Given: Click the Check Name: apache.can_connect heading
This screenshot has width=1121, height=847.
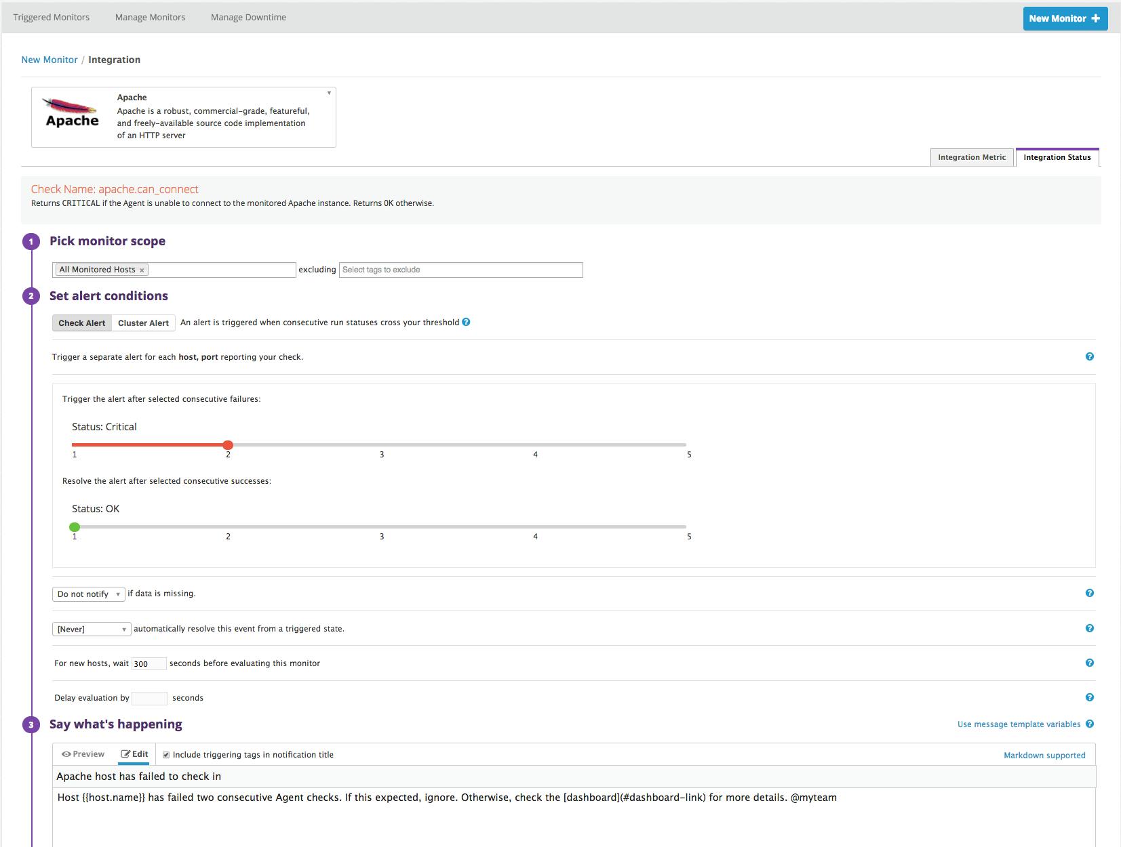Looking at the screenshot, I should pyautogui.click(x=115, y=189).
